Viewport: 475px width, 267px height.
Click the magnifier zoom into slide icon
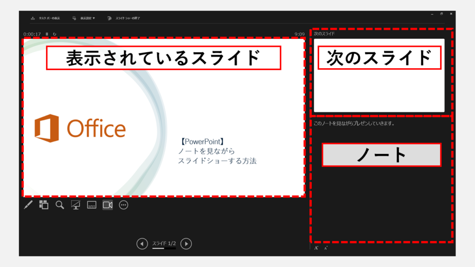60,205
